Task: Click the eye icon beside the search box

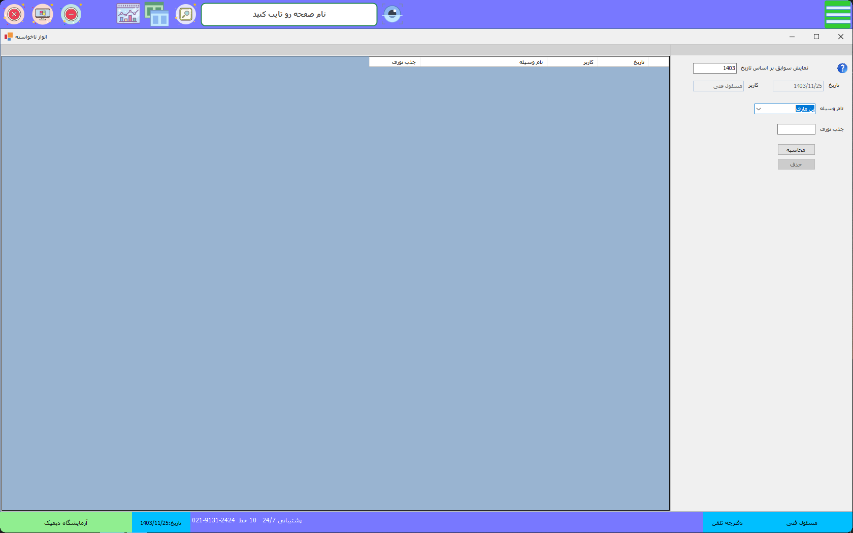Action: click(392, 14)
